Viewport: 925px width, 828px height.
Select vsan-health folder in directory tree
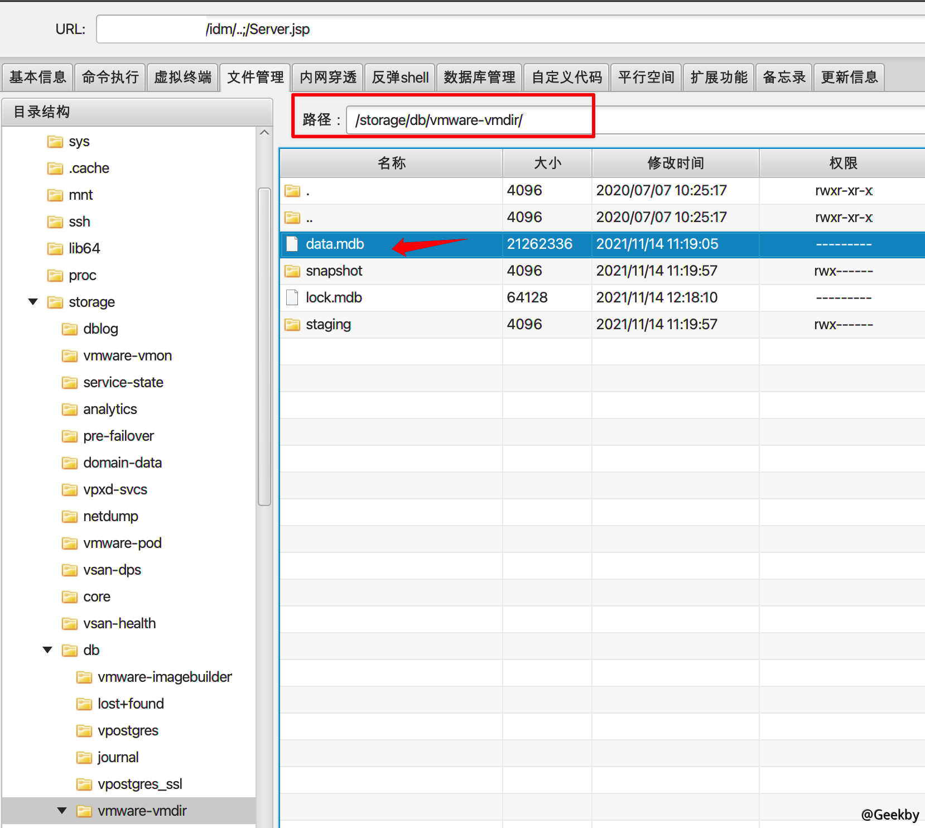tap(119, 623)
